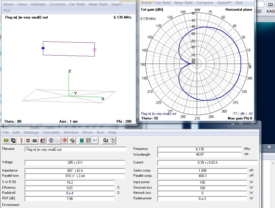
Task: Open the Validate menu in the geometry window
Action: pyautogui.click(x=38, y=4)
